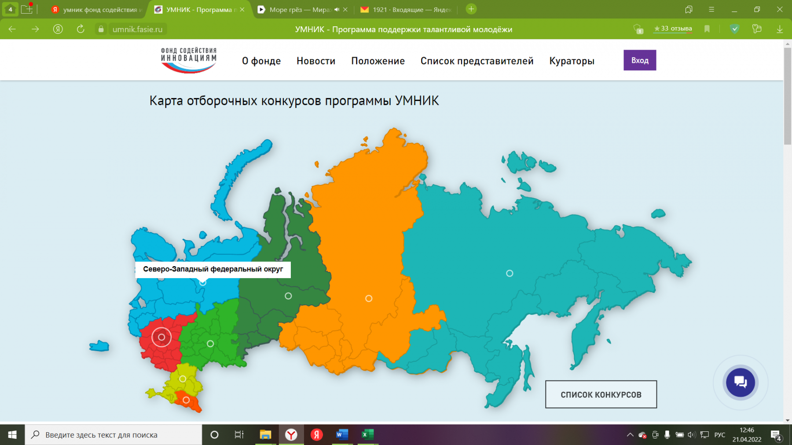
Task: Click the browser back arrow
Action: tap(12, 29)
